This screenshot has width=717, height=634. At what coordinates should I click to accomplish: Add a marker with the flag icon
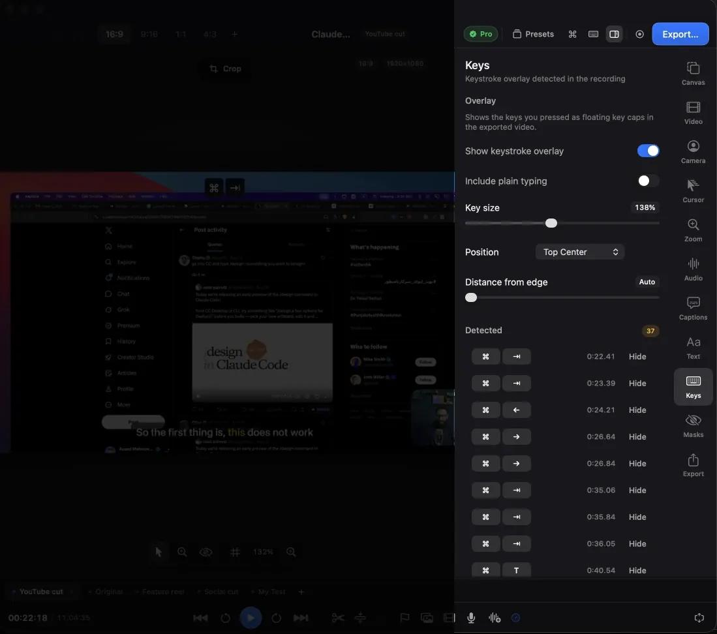pyautogui.click(x=404, y=618)
